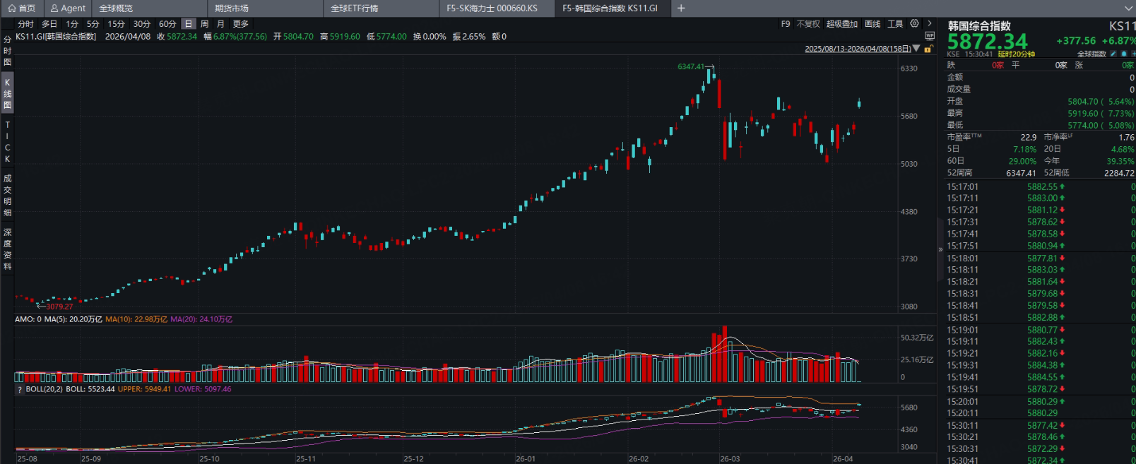
Task: Open the 画线 drawing tools
Action: coord(873,24)
